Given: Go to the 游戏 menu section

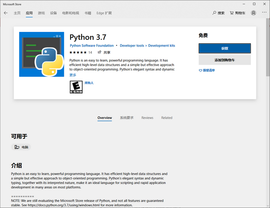Looking at the screenshot, I should pos(41,13).
